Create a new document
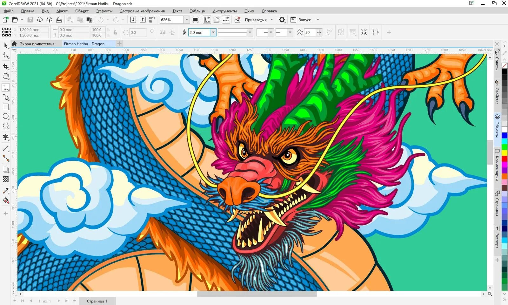This screenshot has width=508, height=305. pyautogui.click(x=5, y=20)
